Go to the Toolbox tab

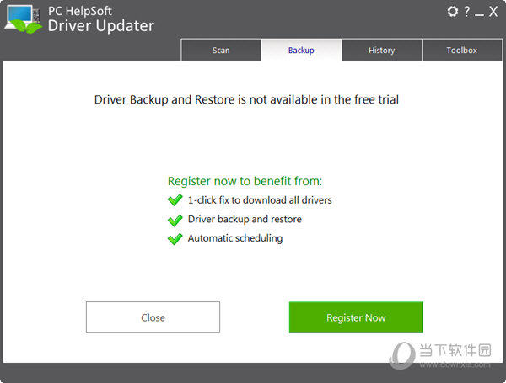coord(462,50)
